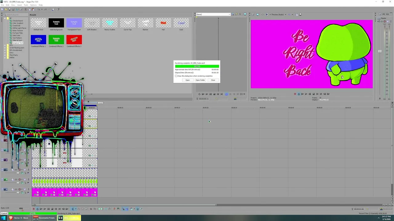Toggle the Automatic Crossfades timeline icon
Viewport: 394px width, 221px height.
[x=127, y=209]
